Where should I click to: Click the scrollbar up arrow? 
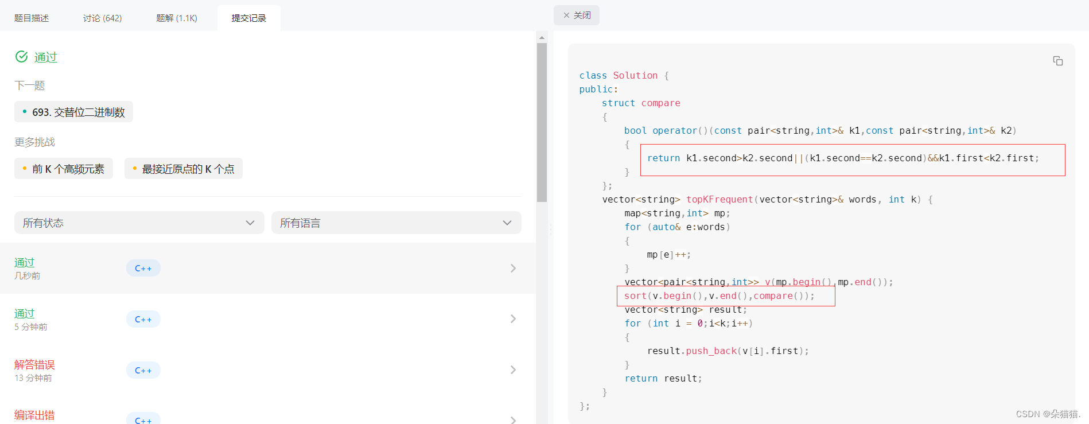click(x=542, y=37)
